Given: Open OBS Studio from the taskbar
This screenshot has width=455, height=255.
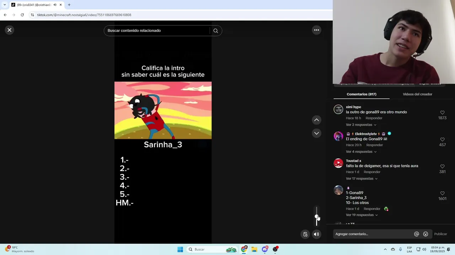Looking at the screenshot, I should [x=275, y=249].
